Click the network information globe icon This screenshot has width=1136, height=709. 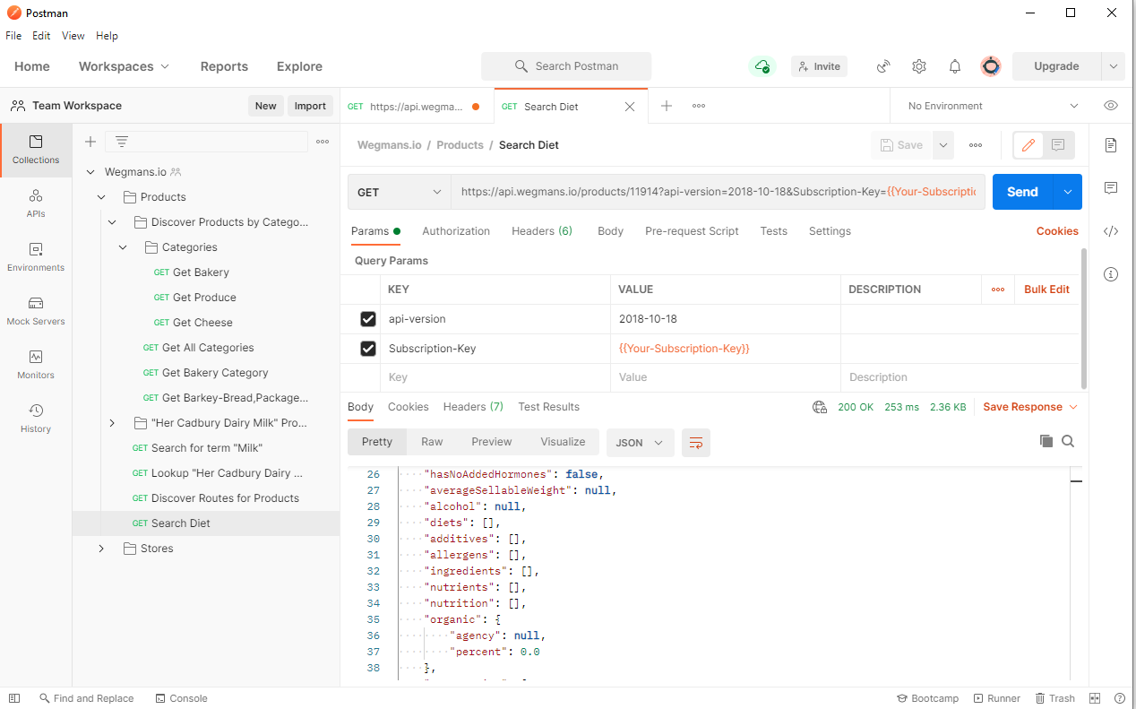[x=820, y=407]
